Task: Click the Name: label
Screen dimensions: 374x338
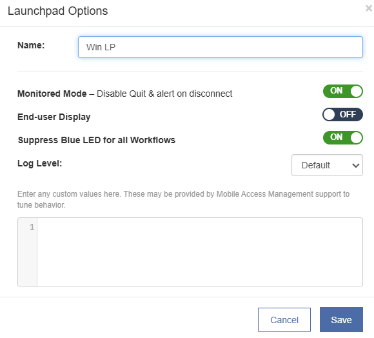Action: pyautogui.click(x=31, y=45)
